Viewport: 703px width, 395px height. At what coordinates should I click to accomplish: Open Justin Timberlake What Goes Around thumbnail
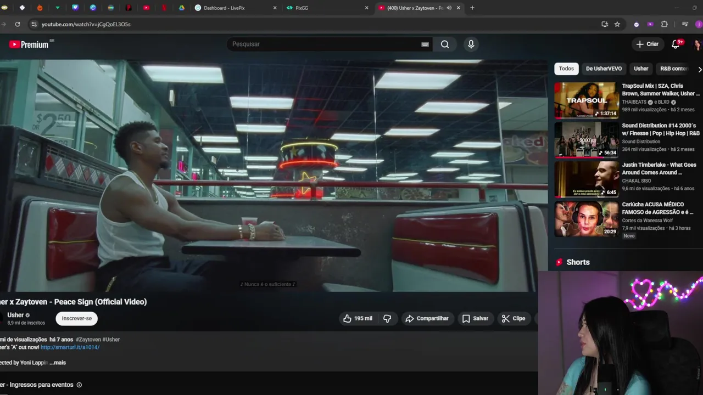(586, 179)
